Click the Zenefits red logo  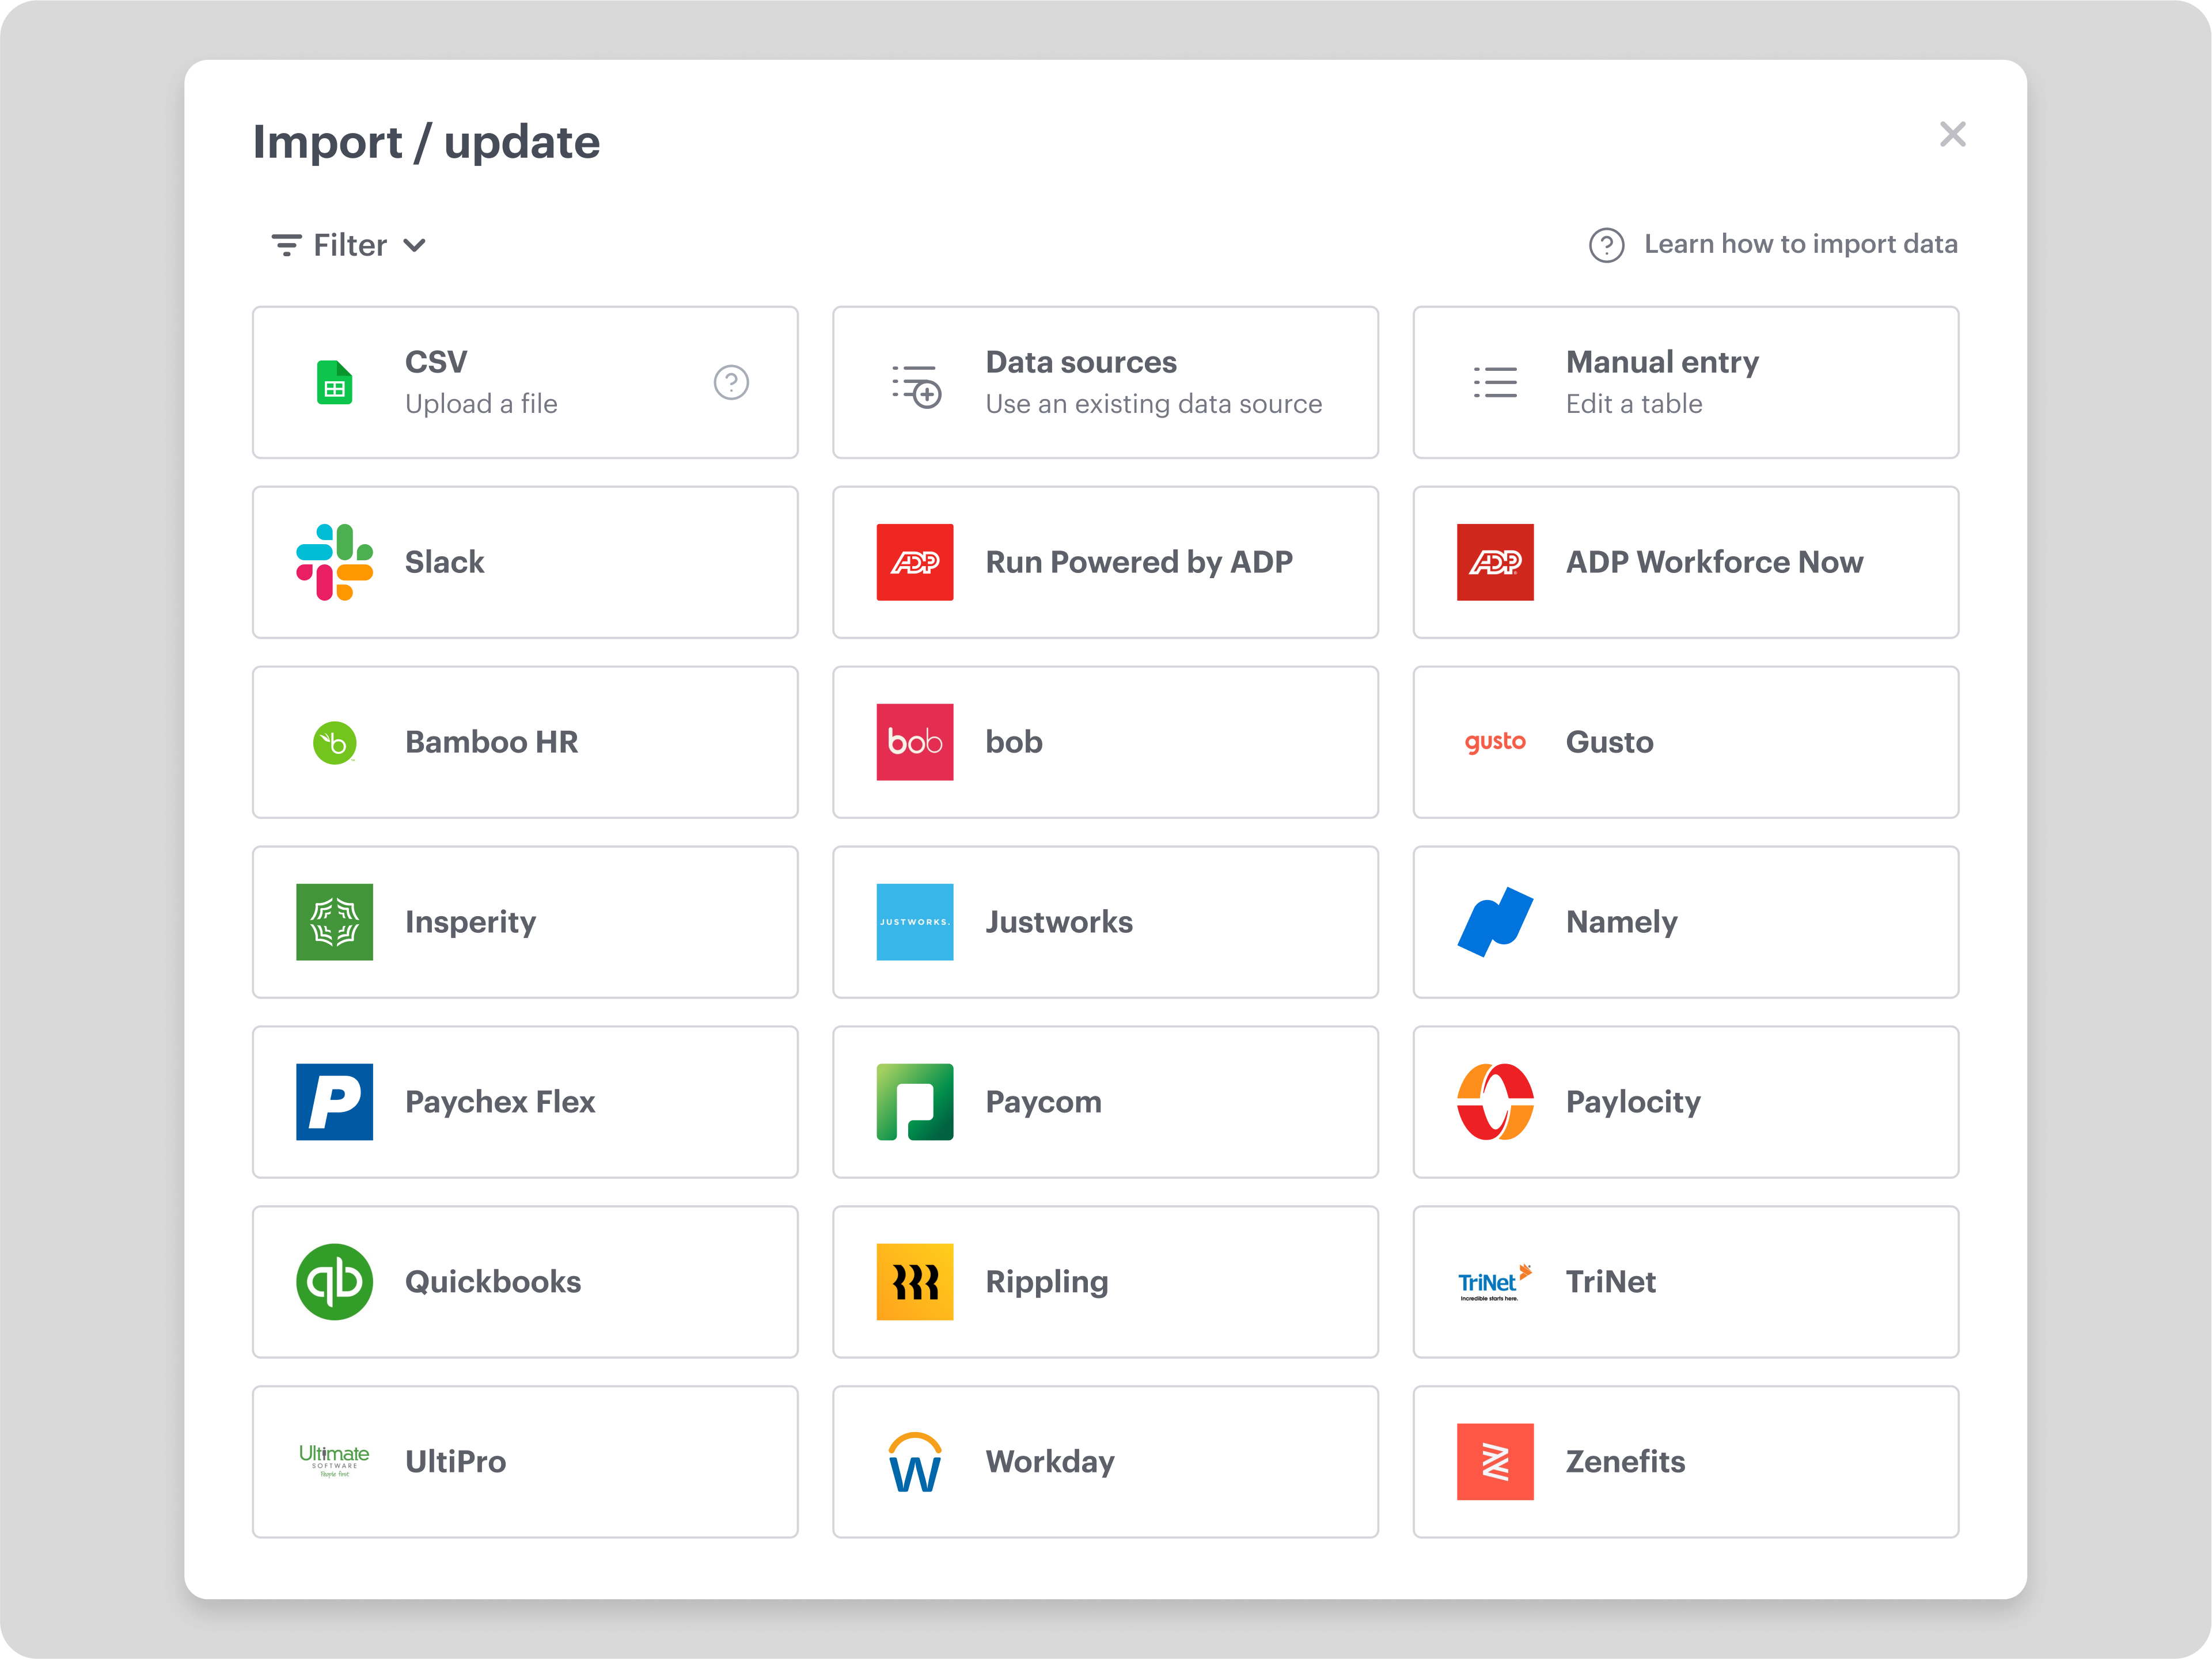[x=1495, y=1462]
